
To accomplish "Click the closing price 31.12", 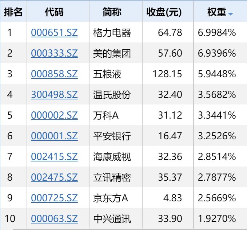I will (x=170, y=115).
